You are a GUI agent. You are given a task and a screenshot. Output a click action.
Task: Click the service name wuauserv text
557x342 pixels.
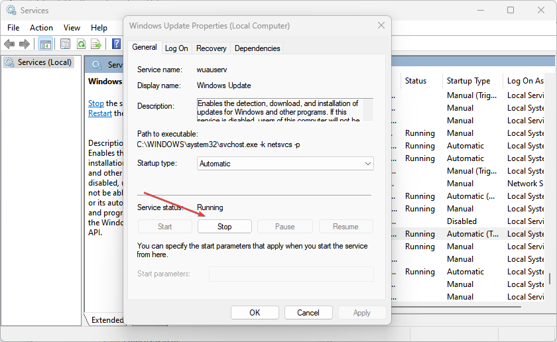[212, 70]
